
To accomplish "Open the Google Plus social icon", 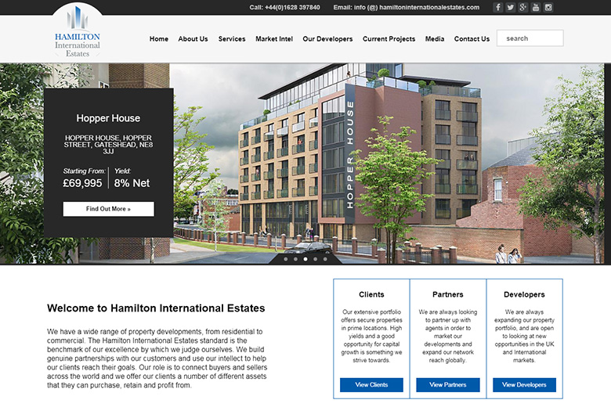I will 523,7.
